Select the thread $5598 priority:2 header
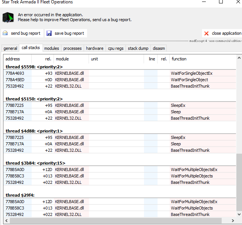The height and width of the screenshot is (225, 242). coord(34,67)
